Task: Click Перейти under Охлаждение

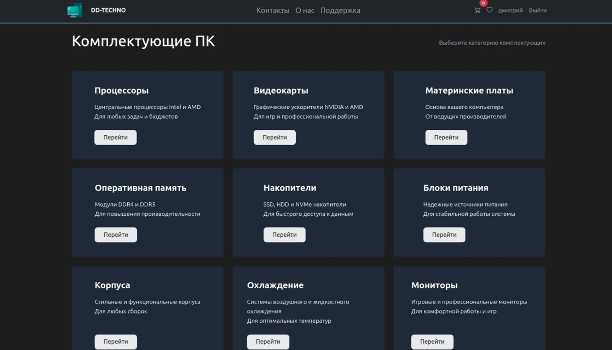Action: (x=267, y=341)
